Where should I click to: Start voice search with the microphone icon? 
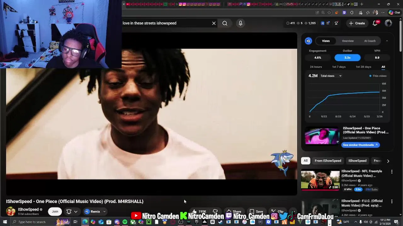click(241, 23)
